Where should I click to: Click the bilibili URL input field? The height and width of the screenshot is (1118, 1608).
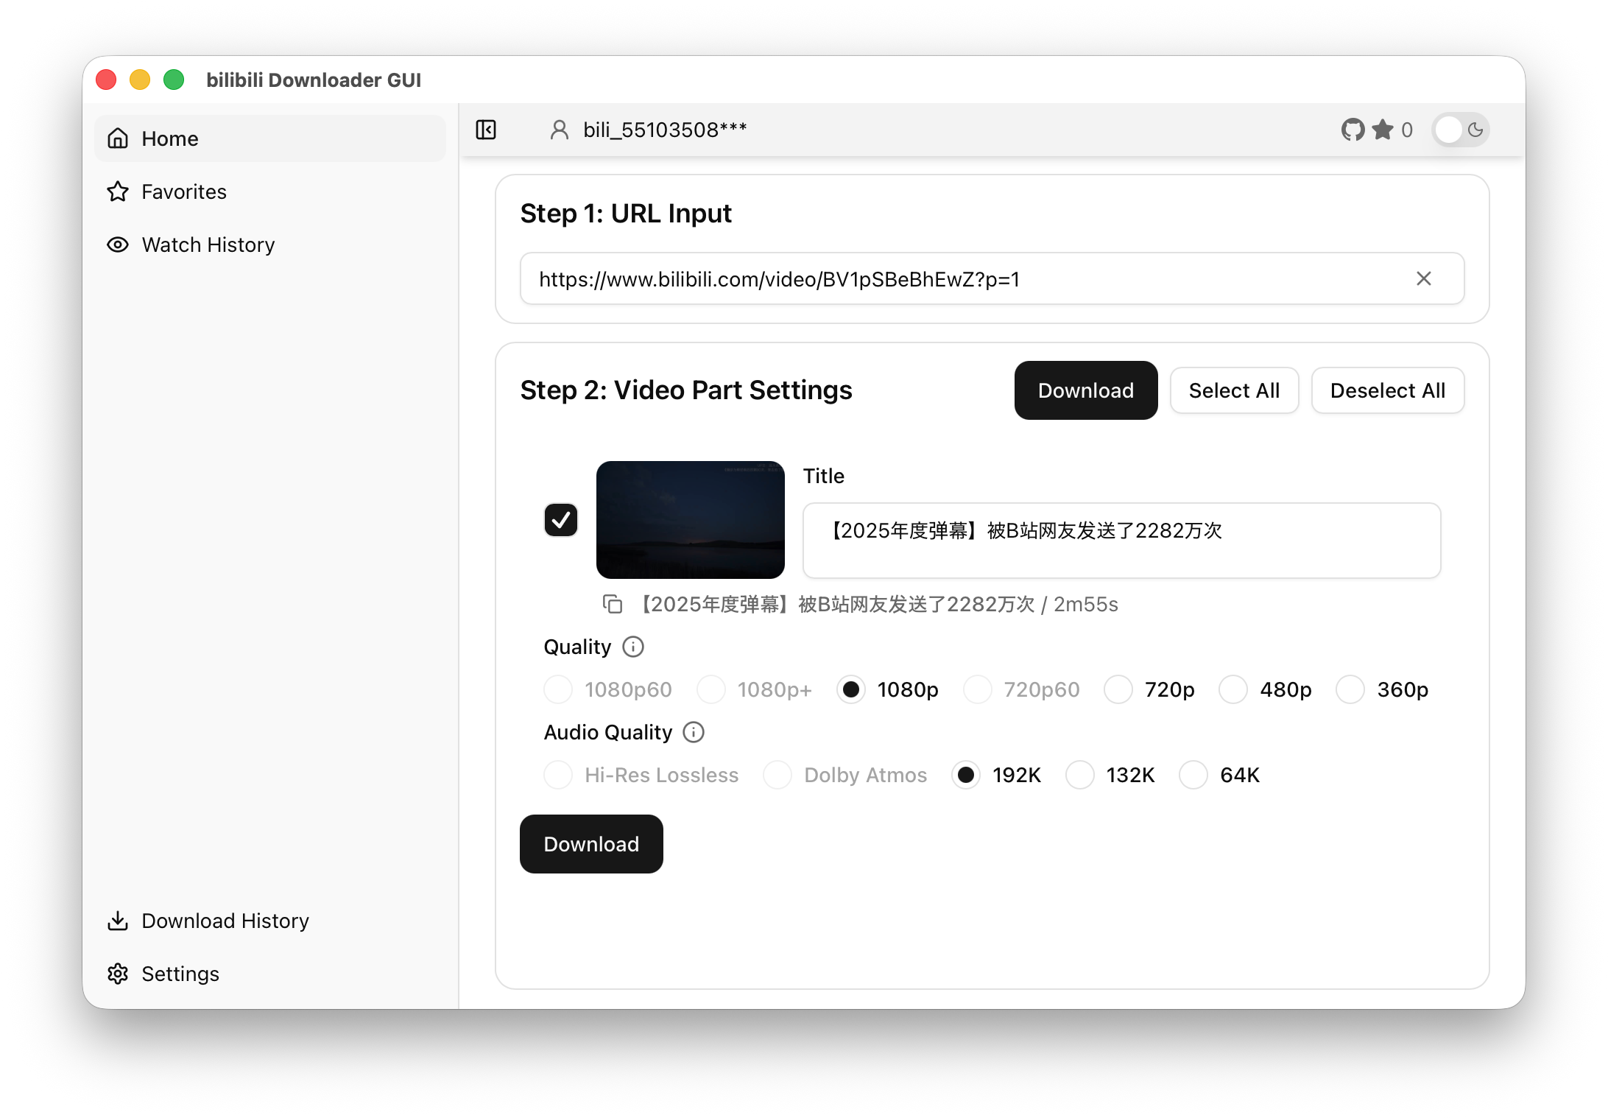pyautogui.click(x=992, y=278)
